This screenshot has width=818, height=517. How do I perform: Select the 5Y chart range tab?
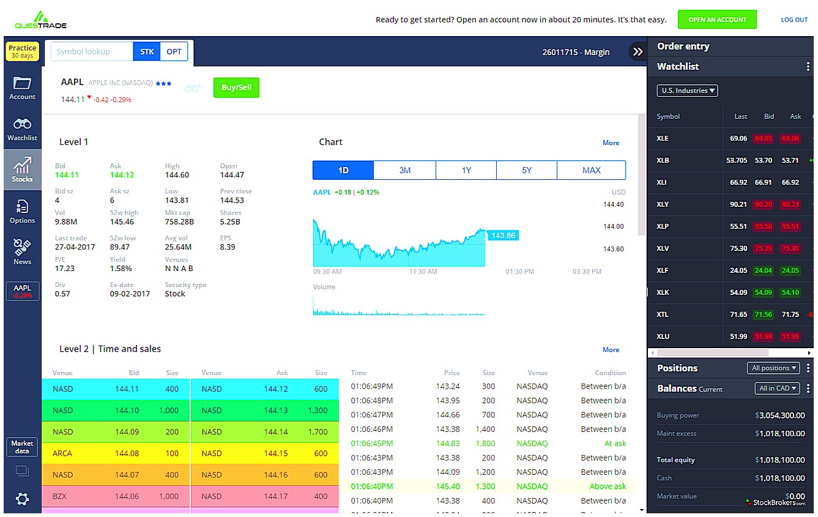click(x=527, y=170)
